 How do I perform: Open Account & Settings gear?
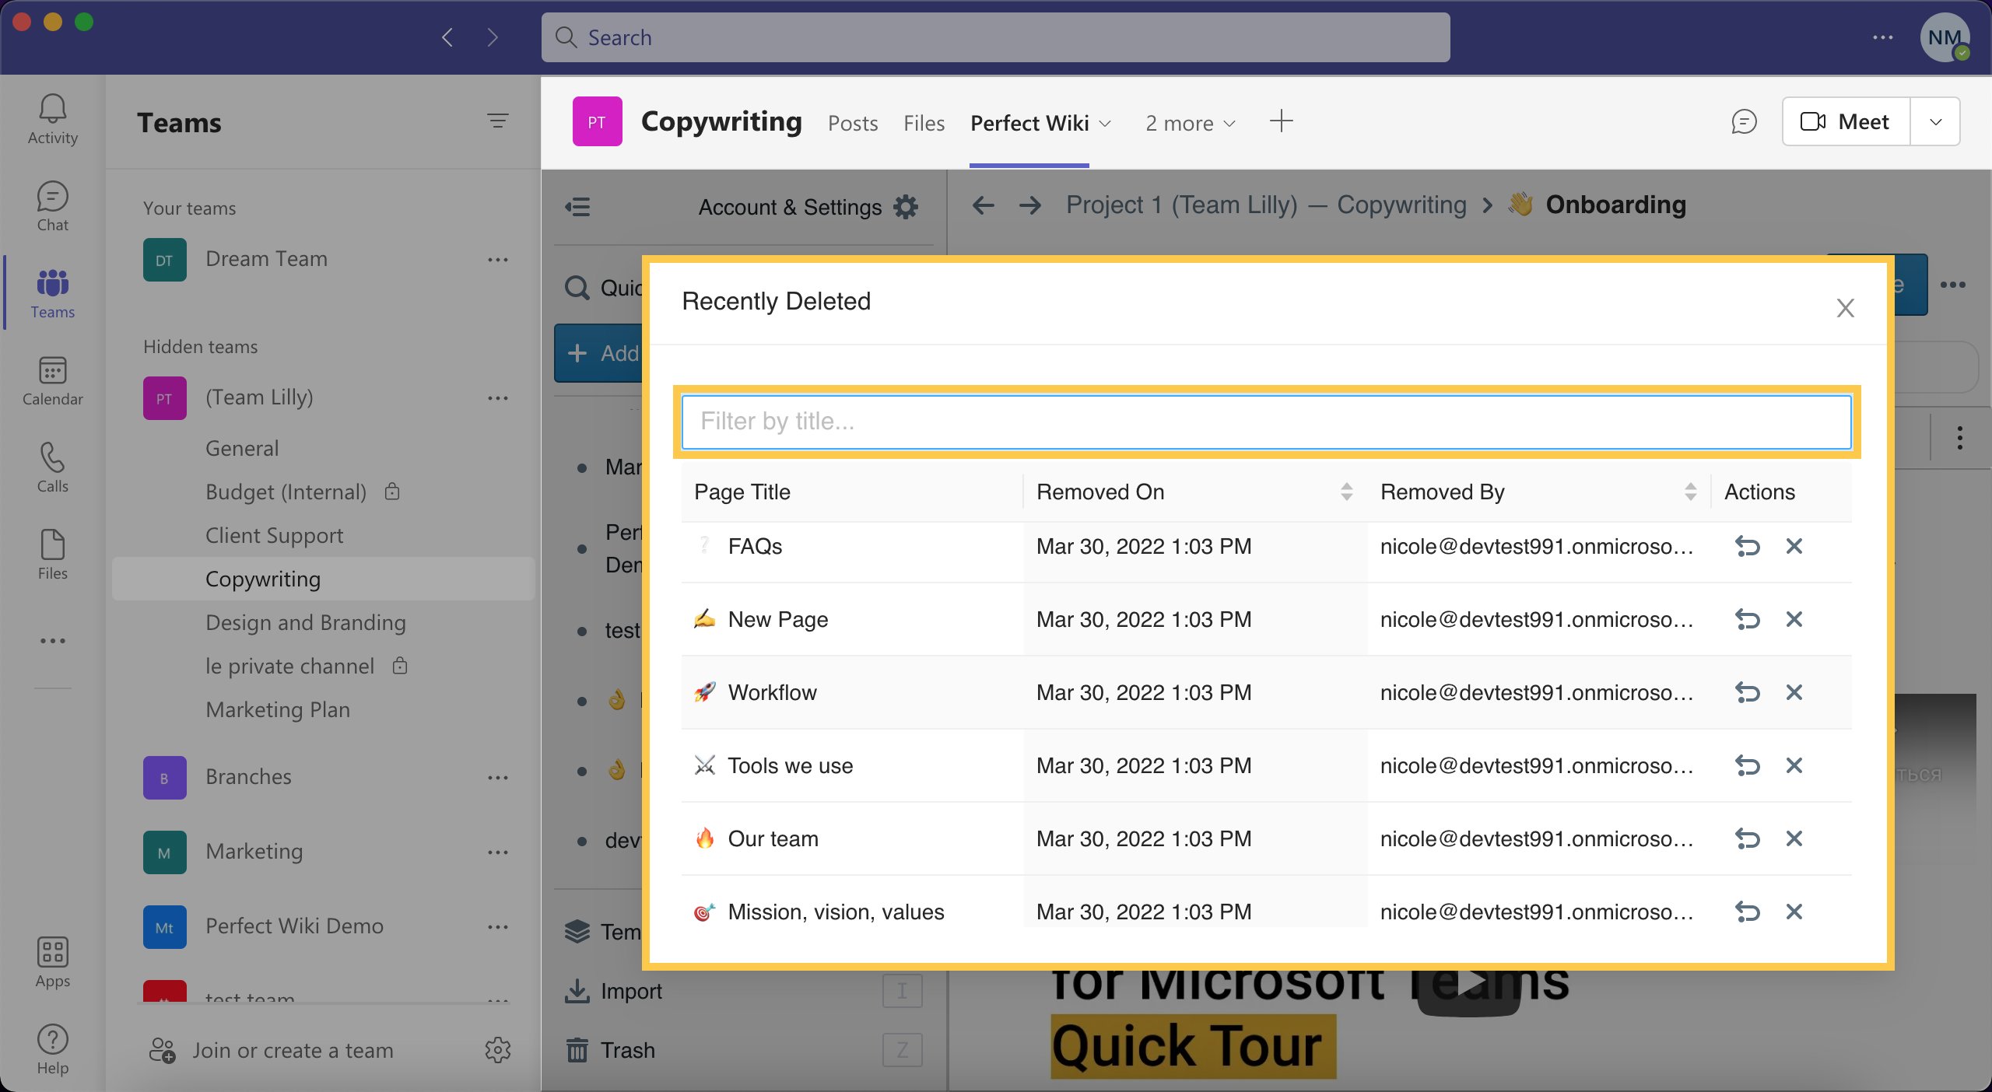(x=906, y=207)
